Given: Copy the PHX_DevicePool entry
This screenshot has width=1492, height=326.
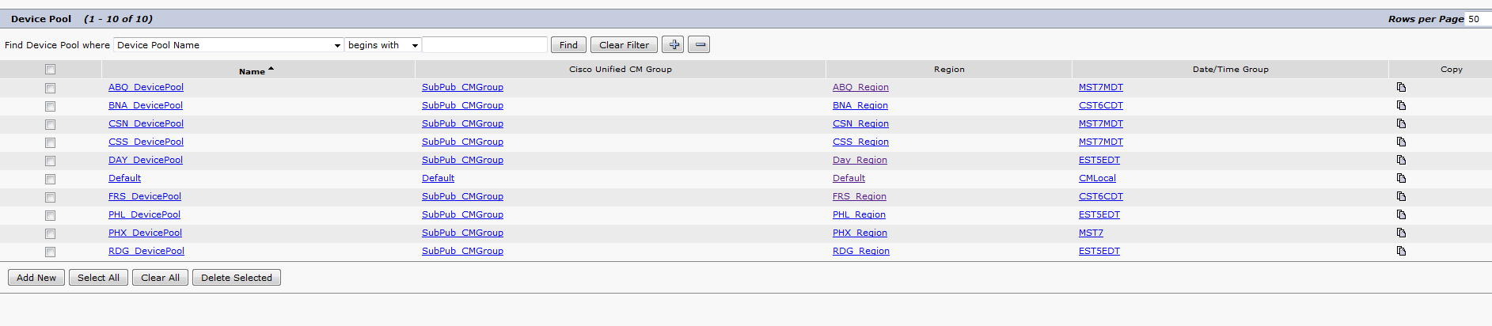Looking at the screenshot, I should point(1401,233).
